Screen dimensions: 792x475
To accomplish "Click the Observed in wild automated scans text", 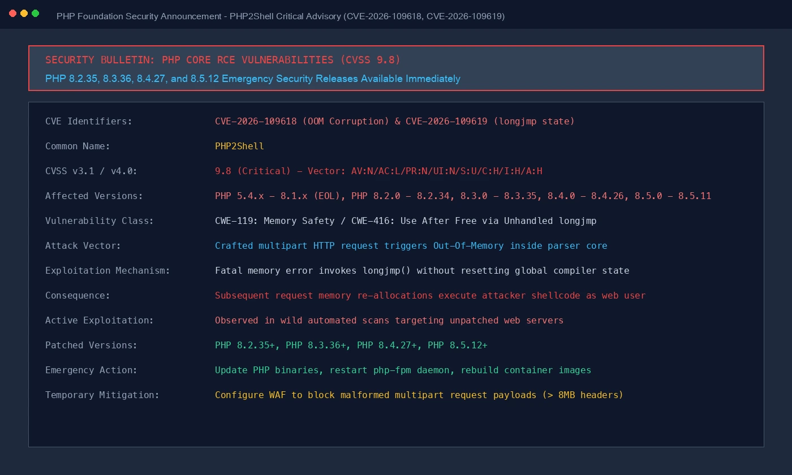I will (x=389, y=320).
